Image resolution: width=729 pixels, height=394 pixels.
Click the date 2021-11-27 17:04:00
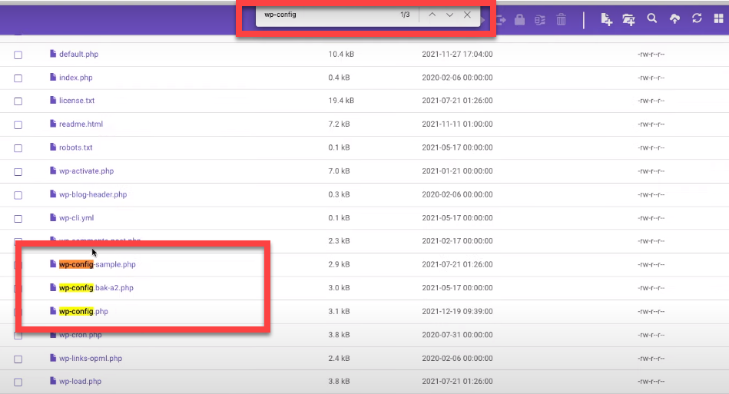point(458,54)
